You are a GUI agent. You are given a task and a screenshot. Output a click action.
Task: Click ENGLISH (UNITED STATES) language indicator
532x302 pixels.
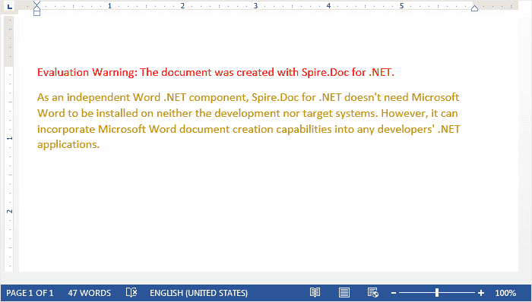click(199, 293)
